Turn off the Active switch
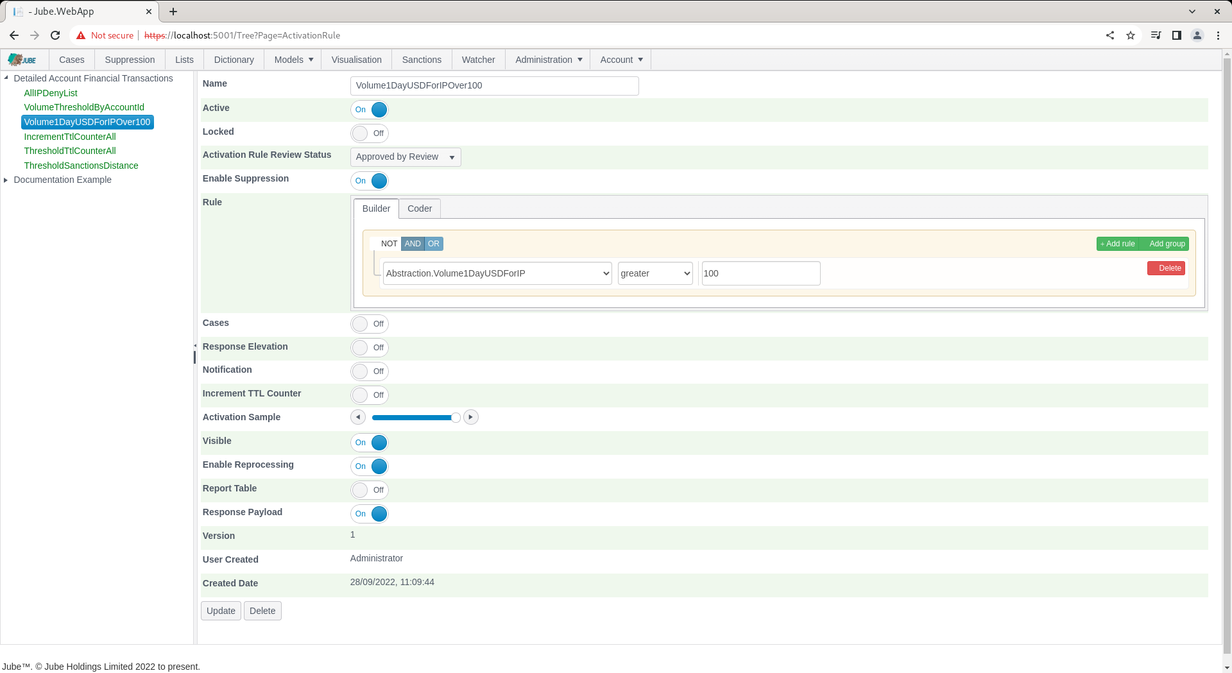Image resolution: width=1232 pixels, height=673 pixels. [x=370, y=110]
